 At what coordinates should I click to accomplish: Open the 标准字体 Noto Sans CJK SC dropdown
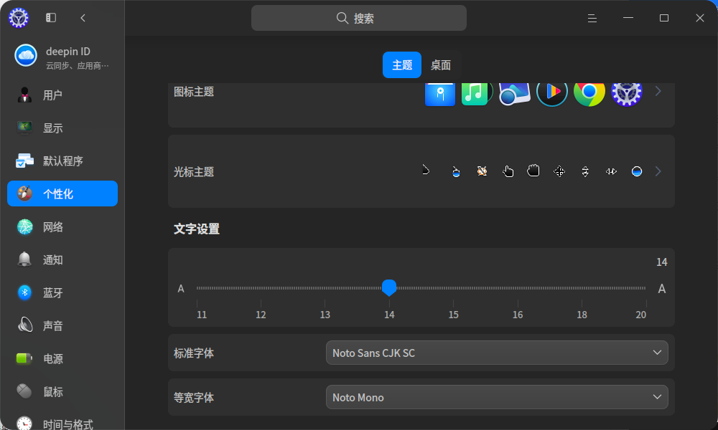(x=497, y=353)
